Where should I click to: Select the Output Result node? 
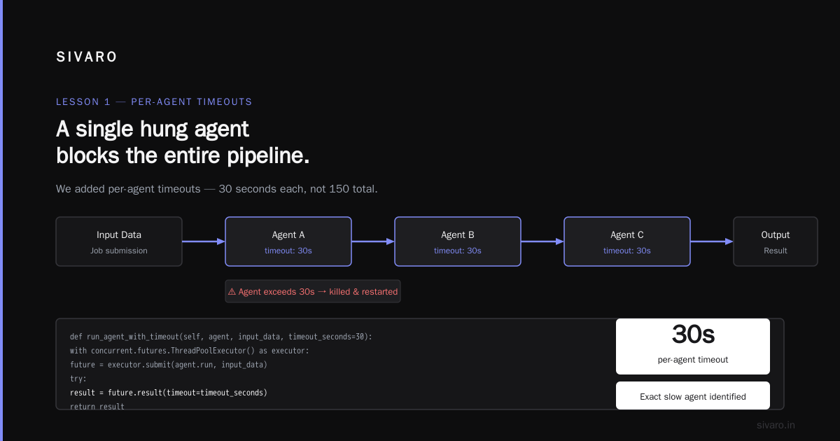(776, 241)
